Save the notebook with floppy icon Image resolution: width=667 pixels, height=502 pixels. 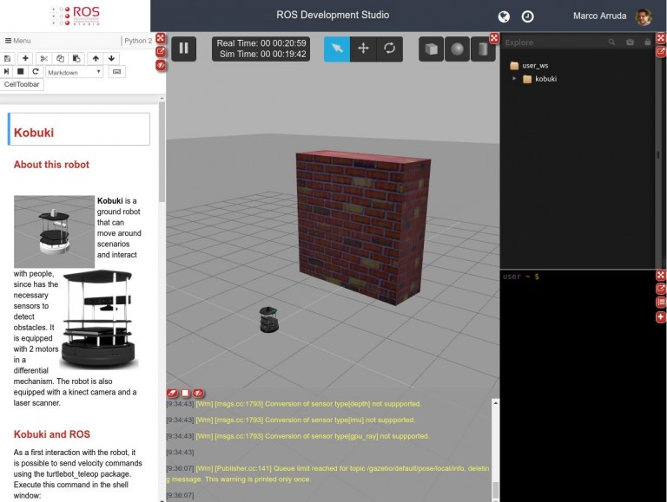[7, 59]
